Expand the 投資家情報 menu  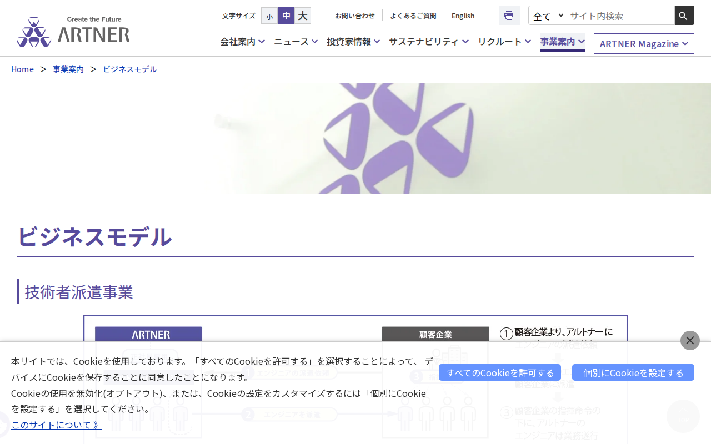point(353,41)
